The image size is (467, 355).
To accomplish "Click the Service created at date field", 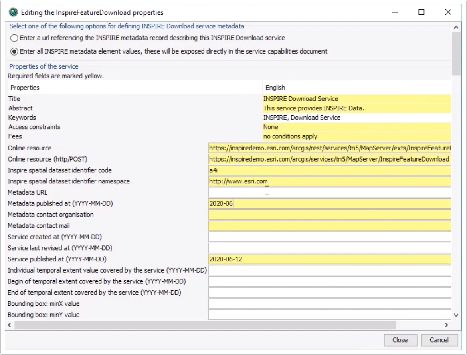I will pos(330,237).
